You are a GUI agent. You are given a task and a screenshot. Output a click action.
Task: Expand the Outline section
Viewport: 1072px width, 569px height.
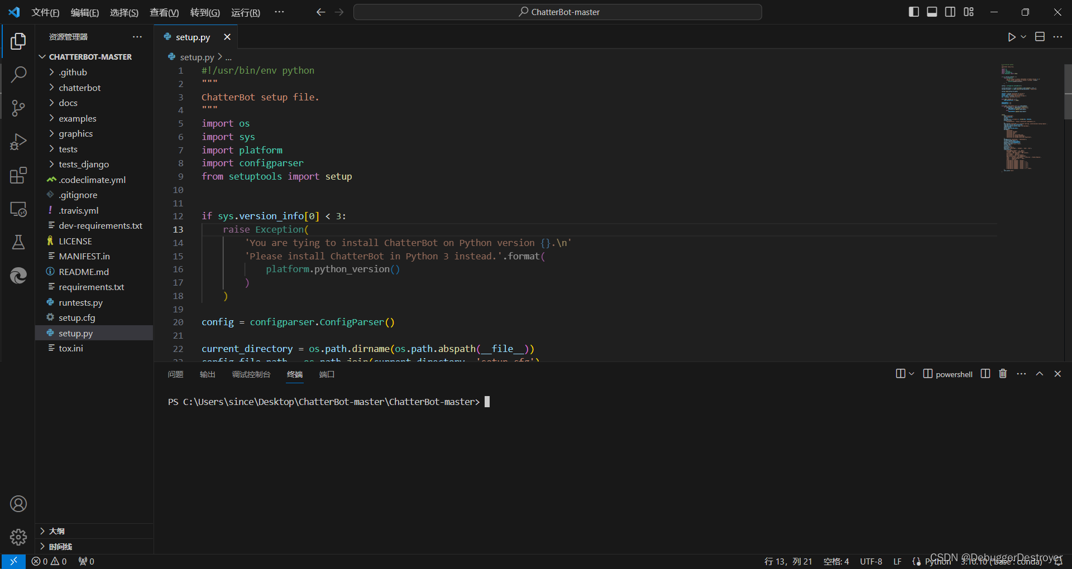click(x=94, y=531)
